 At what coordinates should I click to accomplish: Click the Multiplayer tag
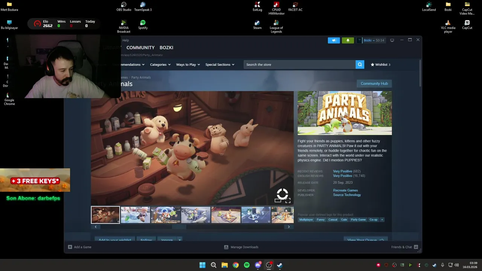pyautogui.click(x=306, y=219)
